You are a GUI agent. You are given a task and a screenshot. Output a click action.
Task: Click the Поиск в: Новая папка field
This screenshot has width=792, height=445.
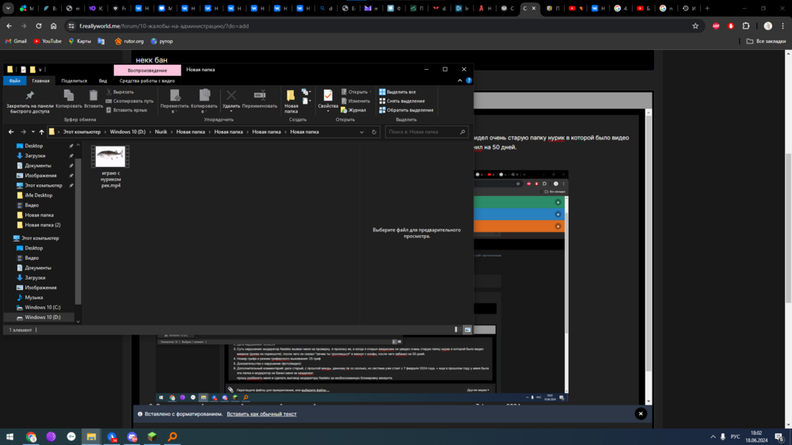[x=426, y=131]
